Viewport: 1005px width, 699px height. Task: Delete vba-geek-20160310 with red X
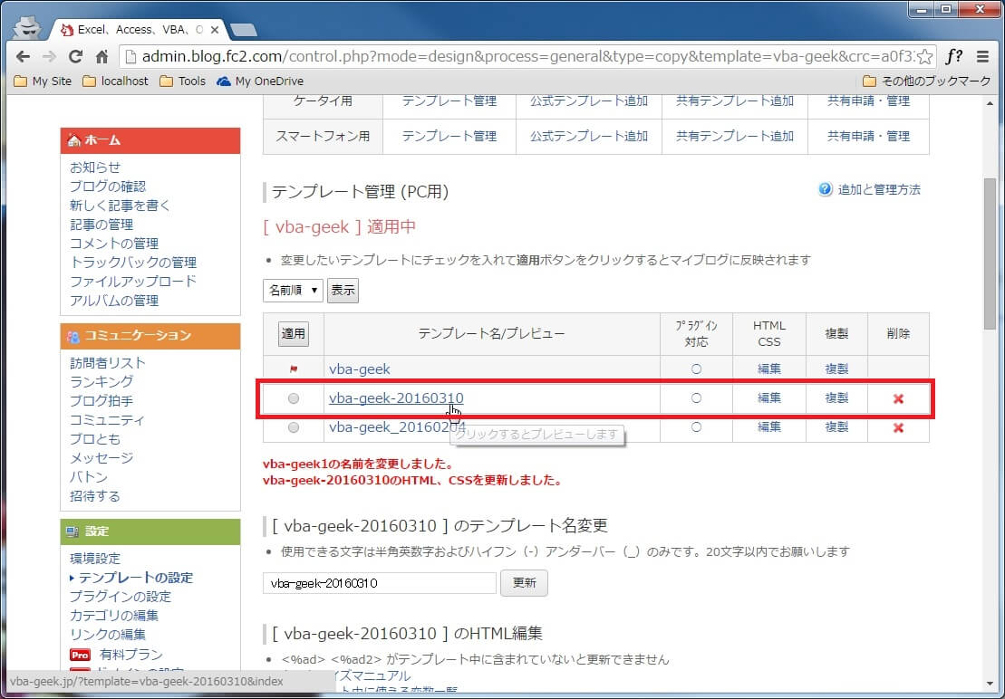[x=898, y=398]
